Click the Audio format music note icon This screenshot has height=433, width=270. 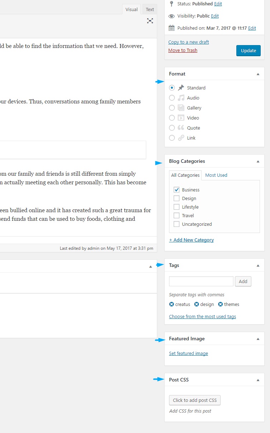coord(181,98)
